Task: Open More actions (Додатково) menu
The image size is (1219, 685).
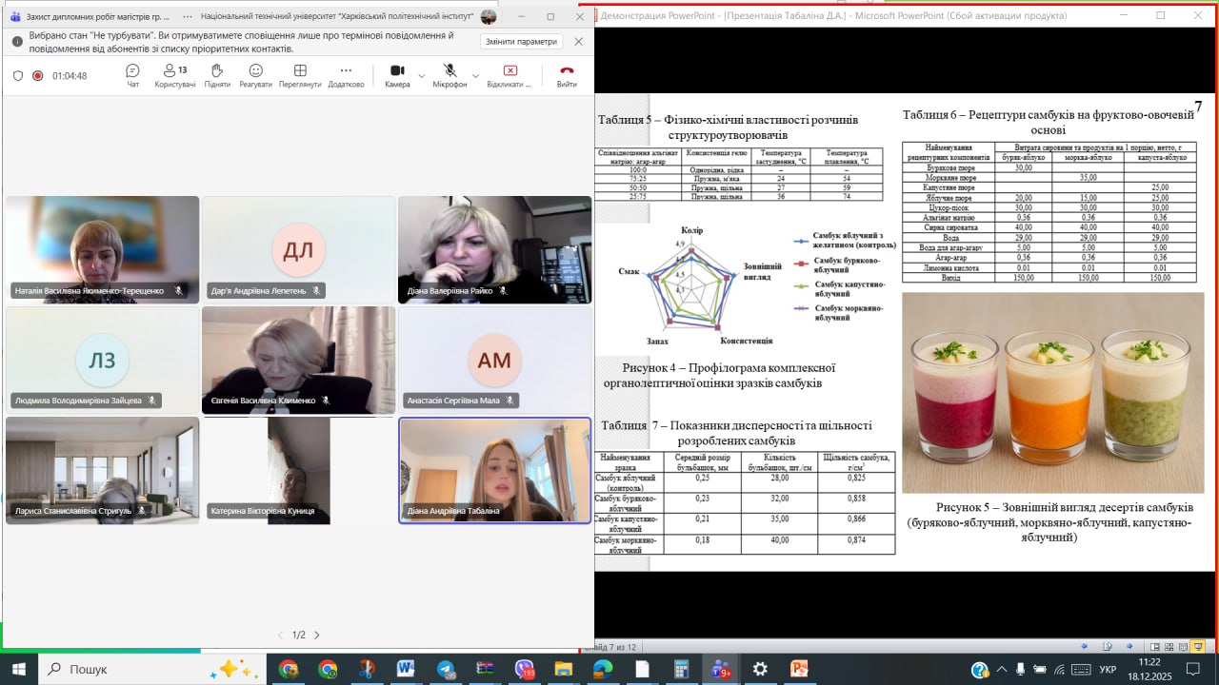Action: pos(346,75)
